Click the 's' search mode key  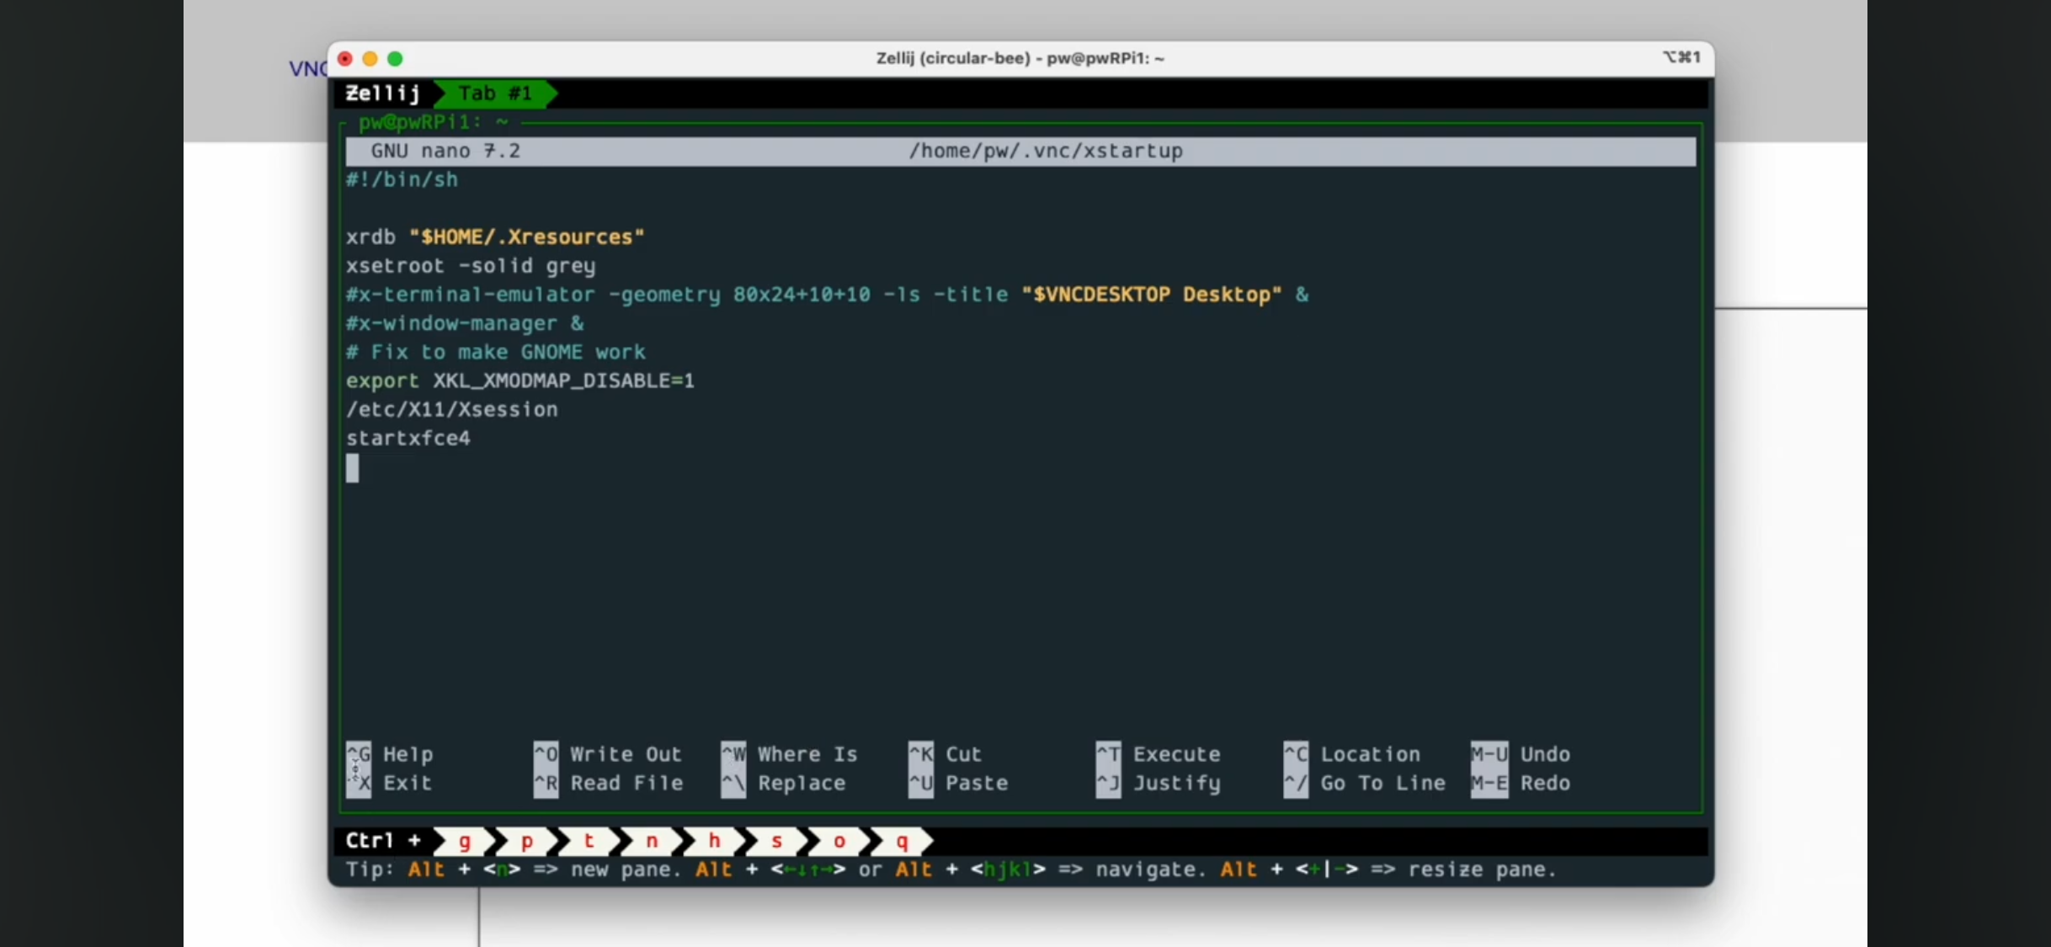pos(776,841)
